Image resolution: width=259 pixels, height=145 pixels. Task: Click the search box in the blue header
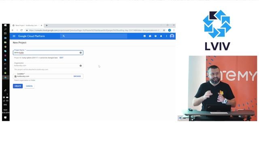[93, 36]
